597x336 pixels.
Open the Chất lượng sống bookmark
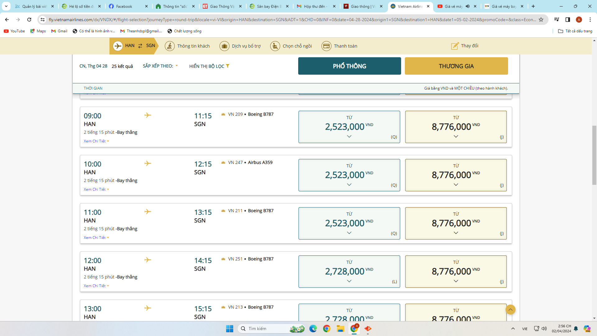click(x=184, y=31)
